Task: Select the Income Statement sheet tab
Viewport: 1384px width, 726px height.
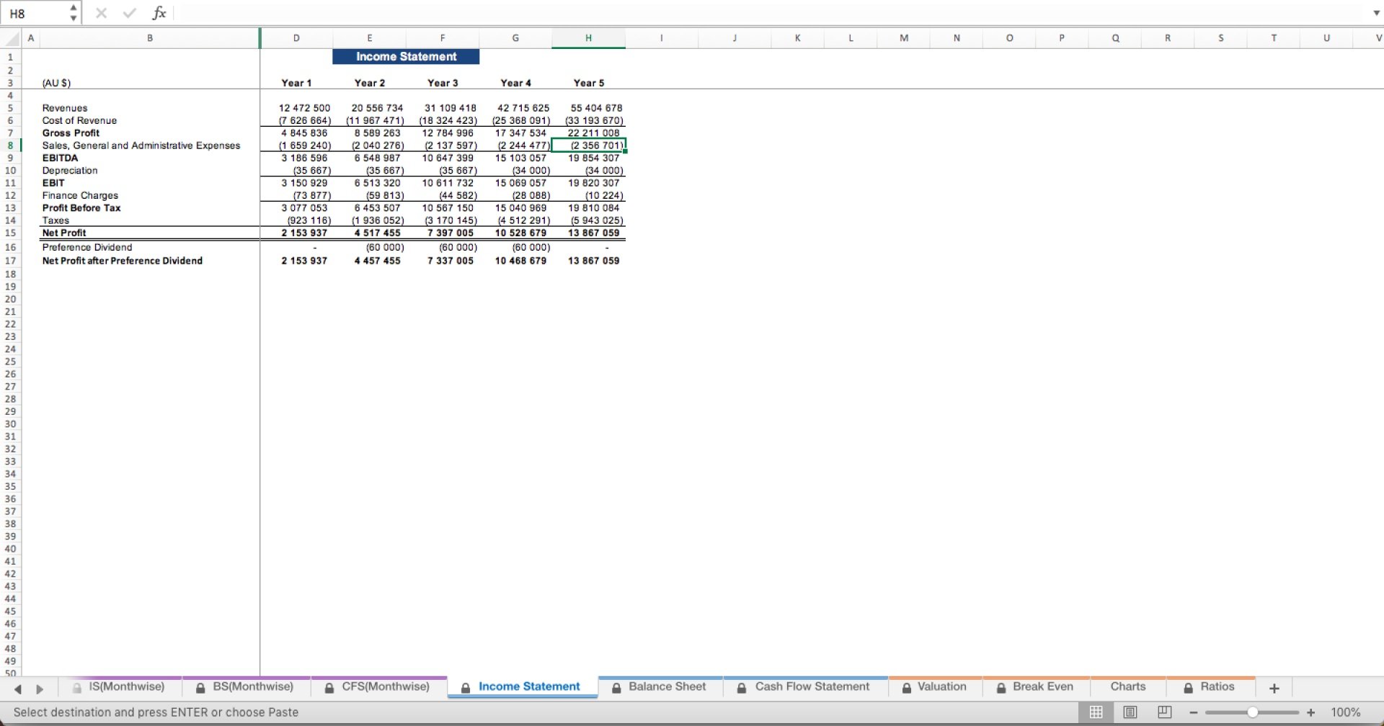Action: 521,687
